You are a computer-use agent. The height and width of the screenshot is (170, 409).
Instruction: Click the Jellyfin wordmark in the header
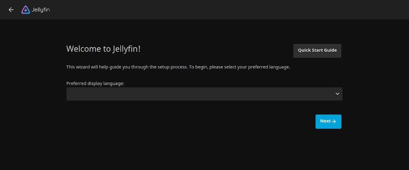[x=41, y=10]
